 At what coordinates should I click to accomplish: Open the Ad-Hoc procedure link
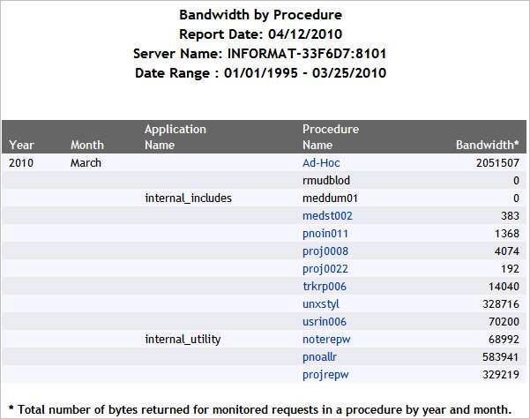coord(321,163)
